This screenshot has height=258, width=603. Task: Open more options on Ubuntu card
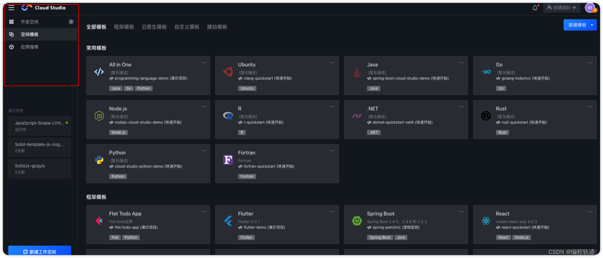pyautogui.click(x=332, y=63)
